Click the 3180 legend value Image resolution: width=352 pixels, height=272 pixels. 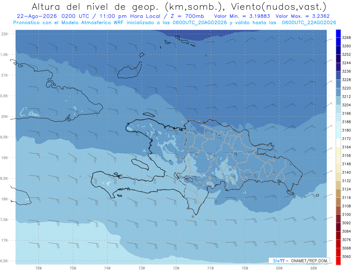346,130
